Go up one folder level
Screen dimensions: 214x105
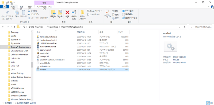[14, 27]
